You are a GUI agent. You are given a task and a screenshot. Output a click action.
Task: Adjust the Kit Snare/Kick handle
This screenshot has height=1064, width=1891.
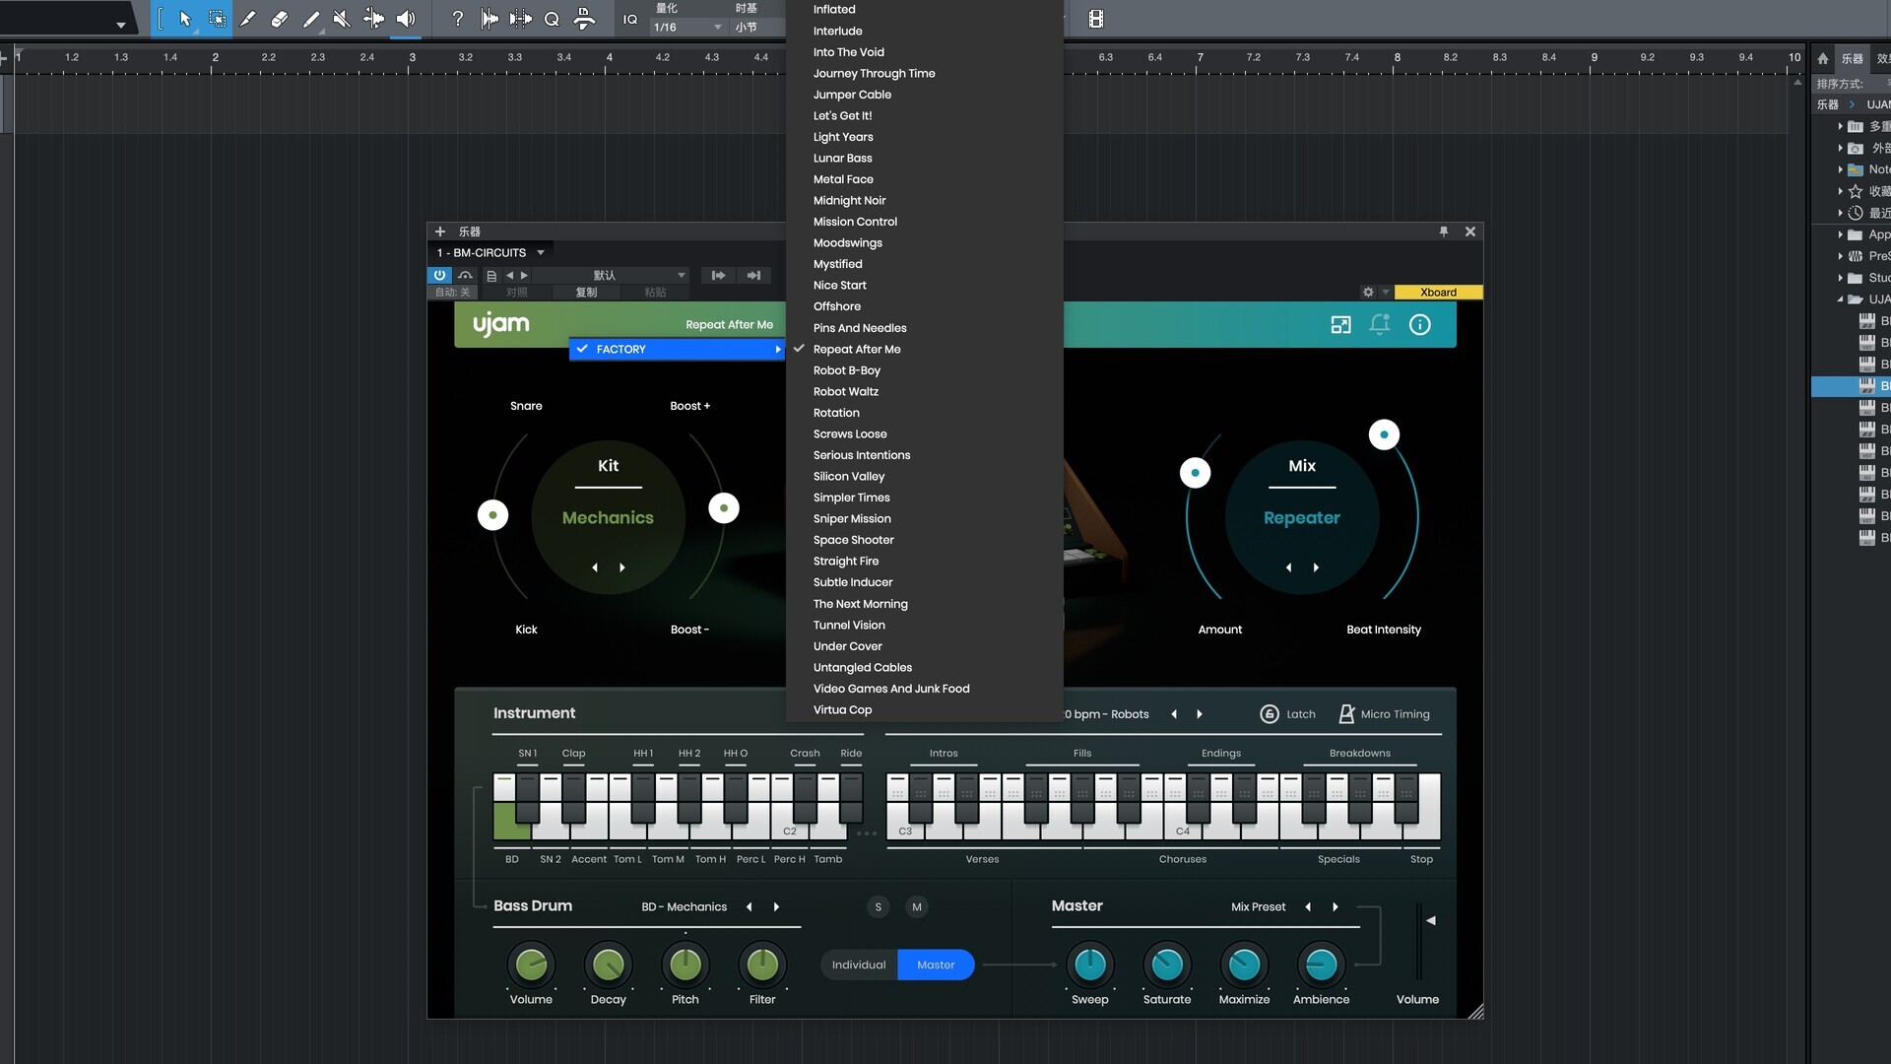pos(492,515)
